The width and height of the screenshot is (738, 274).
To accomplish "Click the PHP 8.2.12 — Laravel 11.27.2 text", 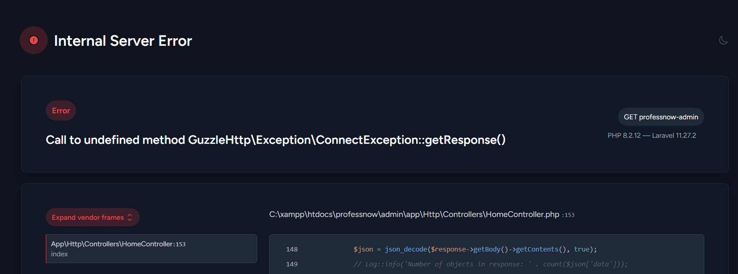I will pyautogui.click(x=652, y=135).
